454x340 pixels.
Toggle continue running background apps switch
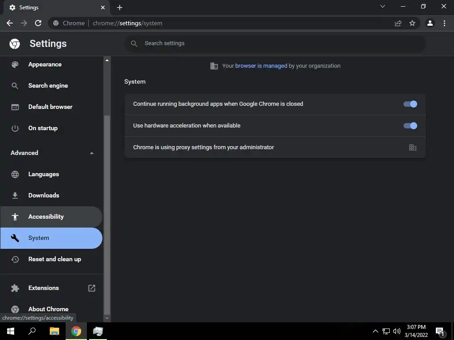click(410, 104)
